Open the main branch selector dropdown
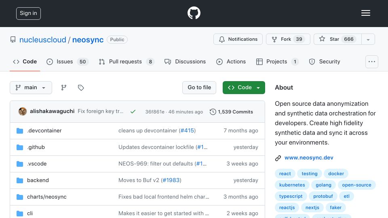Image resolution: width=388 pixels, height=218 pixels. 31,88
